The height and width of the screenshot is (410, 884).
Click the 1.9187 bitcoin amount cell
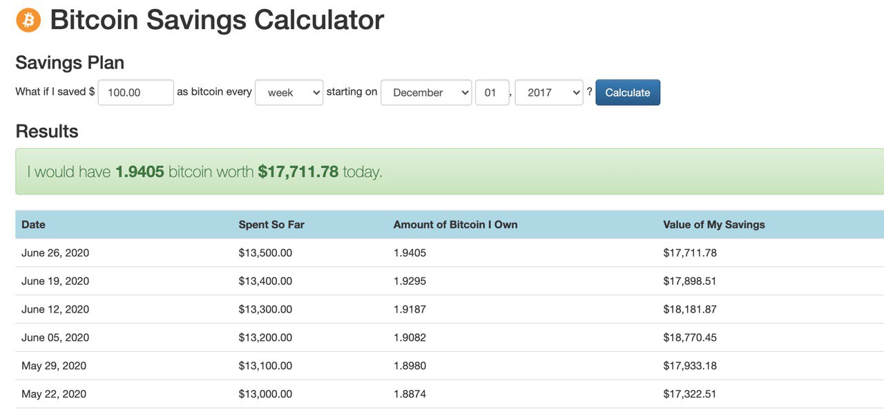(410, 310)
